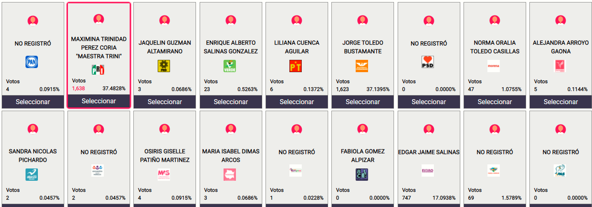This screenshot has width=592, height=207.
Task: Click the yellow PRD party logo
Action: tap(164, 66)
